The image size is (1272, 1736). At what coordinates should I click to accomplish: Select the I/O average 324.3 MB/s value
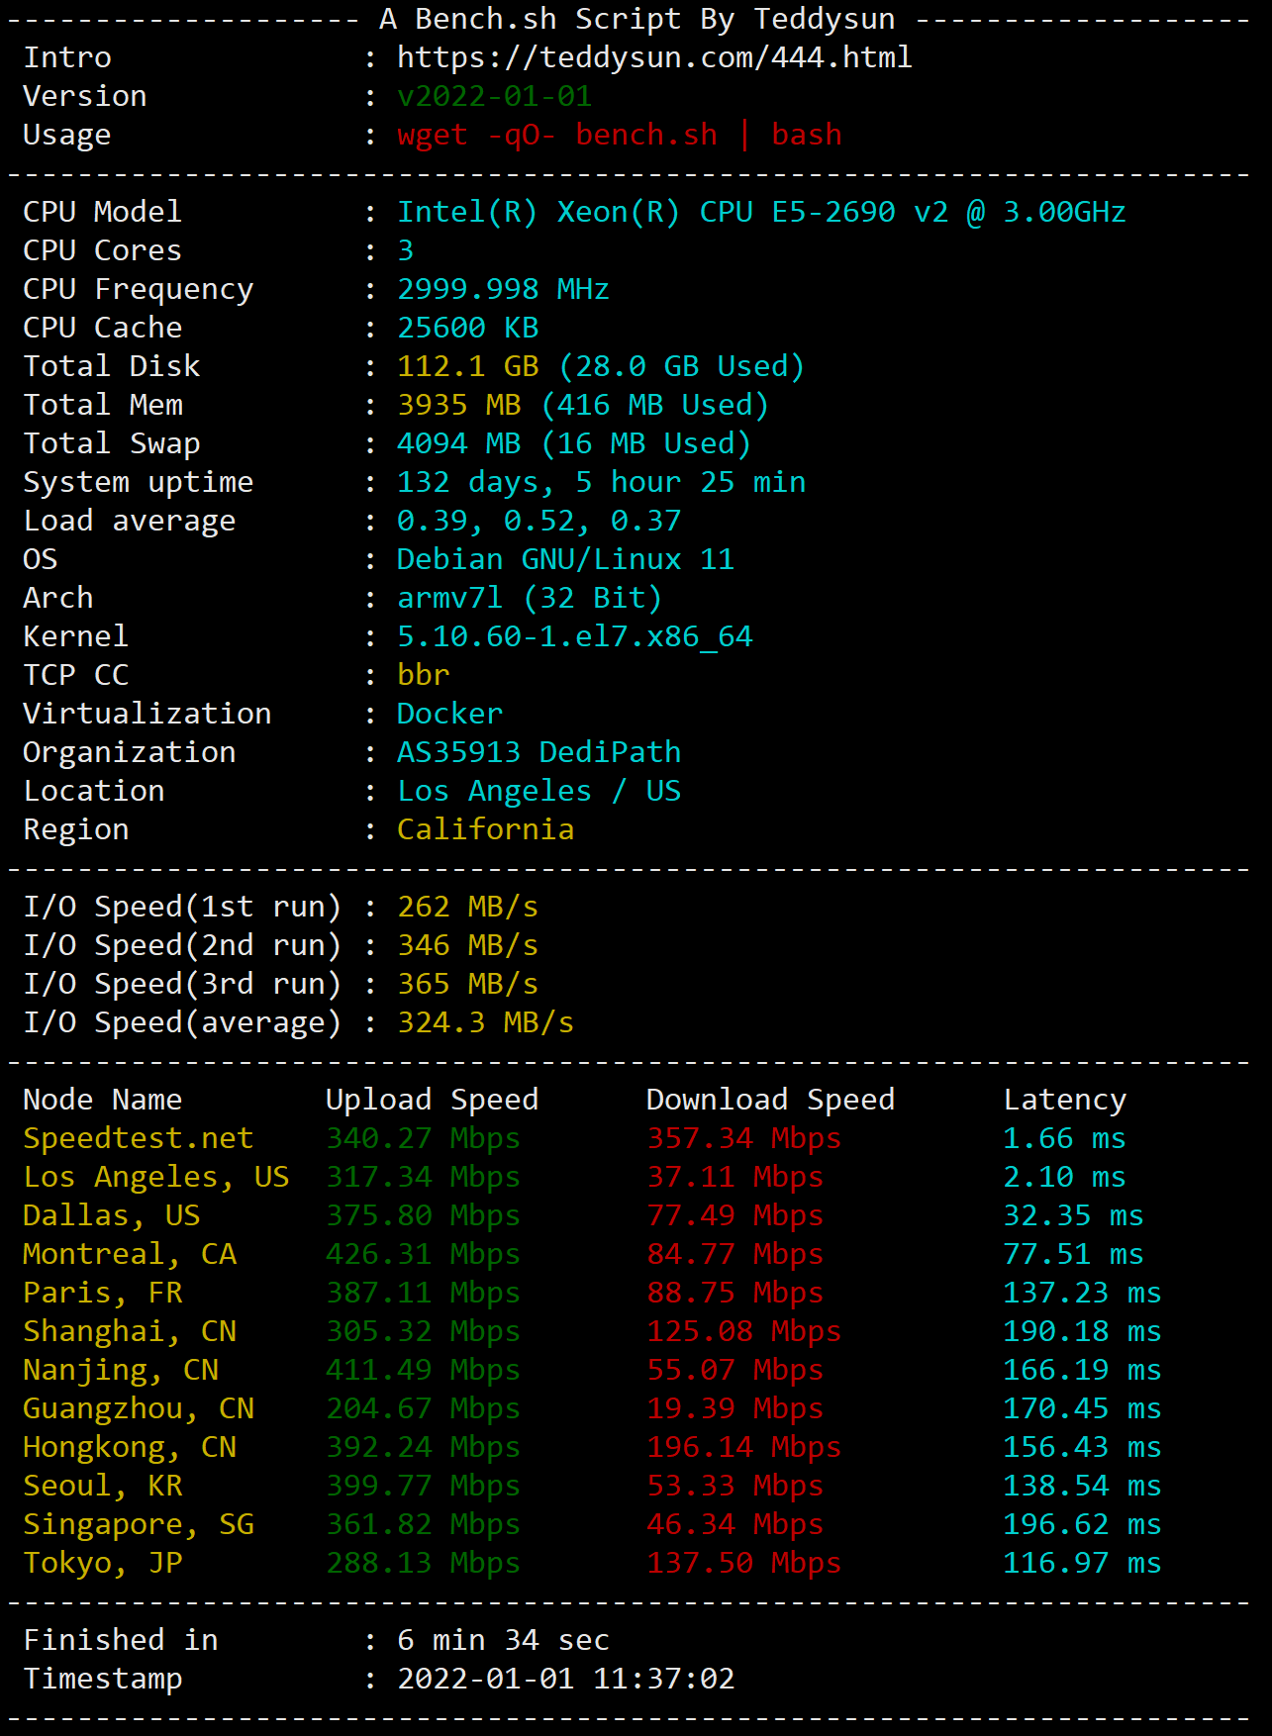485,1022
